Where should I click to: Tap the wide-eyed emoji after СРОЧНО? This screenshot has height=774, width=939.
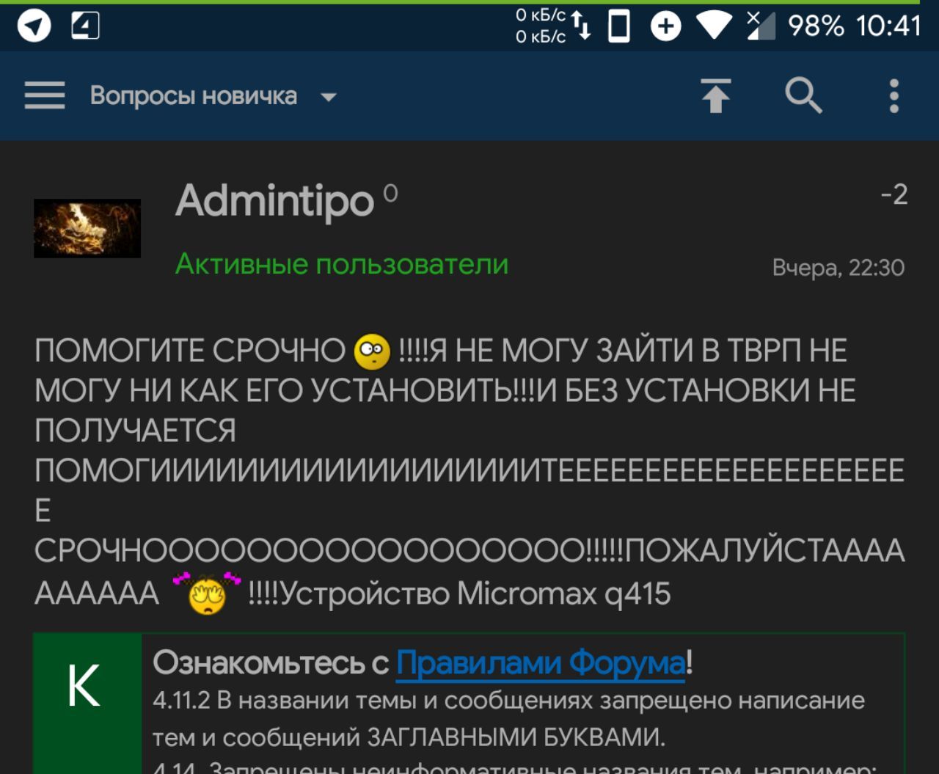(372, 351)
